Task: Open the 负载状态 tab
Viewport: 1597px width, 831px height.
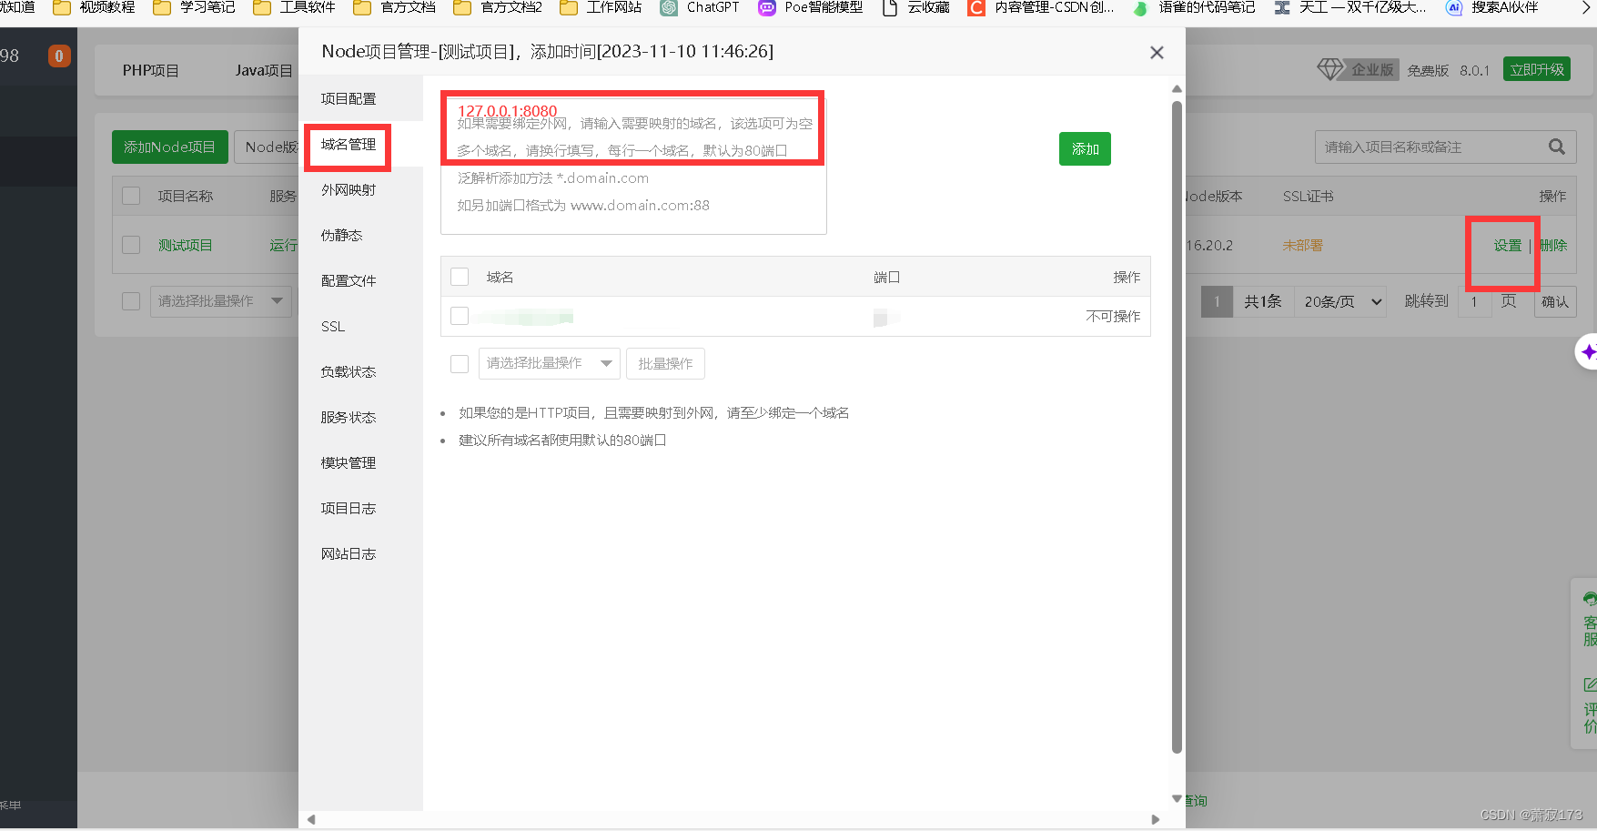Action: (360, 371)
